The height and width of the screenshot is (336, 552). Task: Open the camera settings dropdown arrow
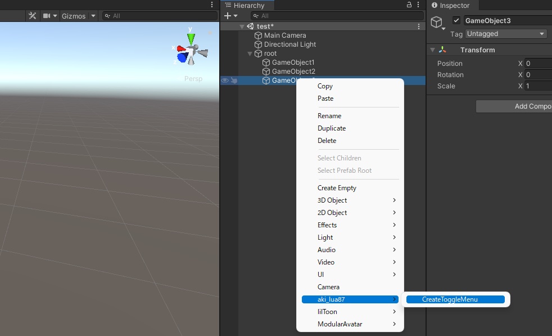tap(55, 16)
